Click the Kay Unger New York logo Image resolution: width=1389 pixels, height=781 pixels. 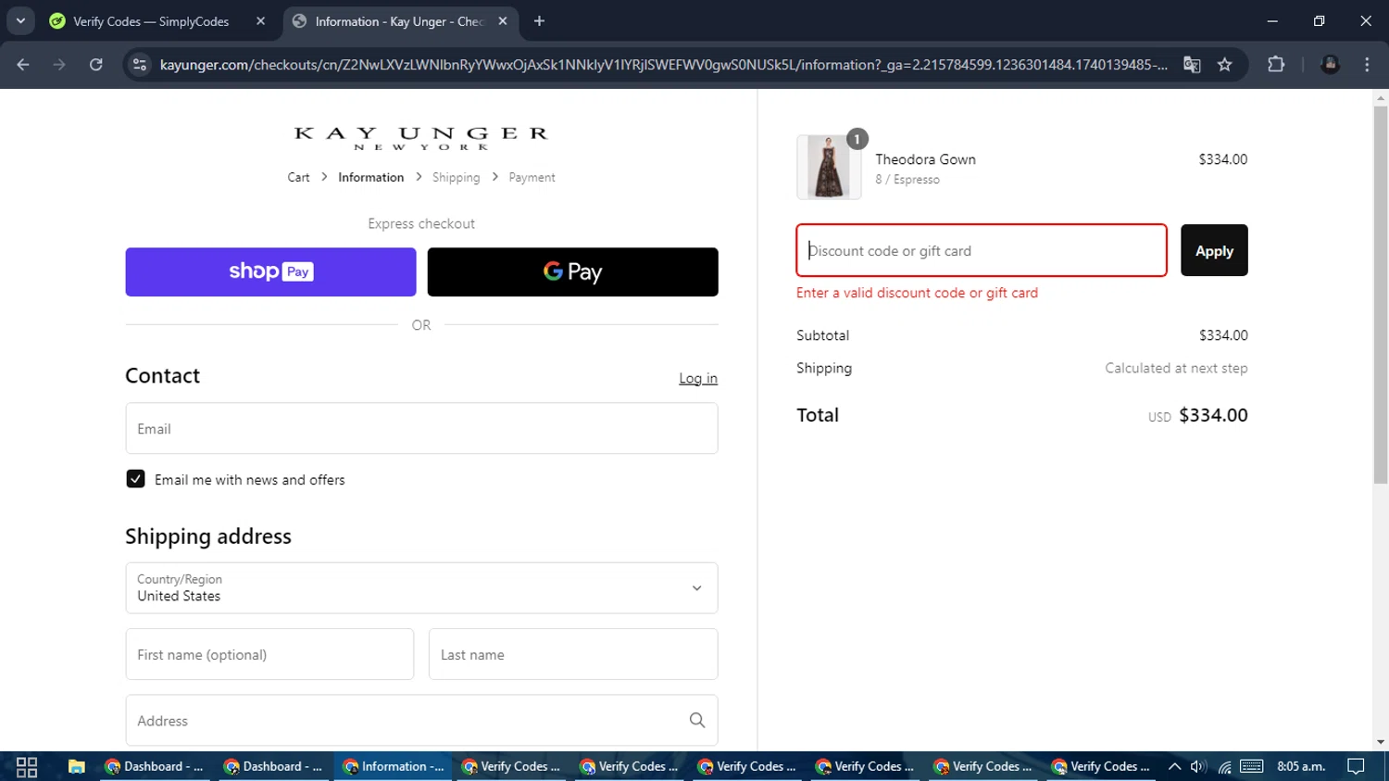(x=421, y=138)
